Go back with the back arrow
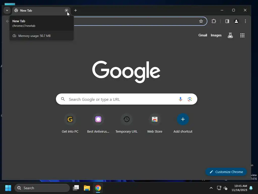This screenshot has height=194, width=258. [x=7, y=21]
